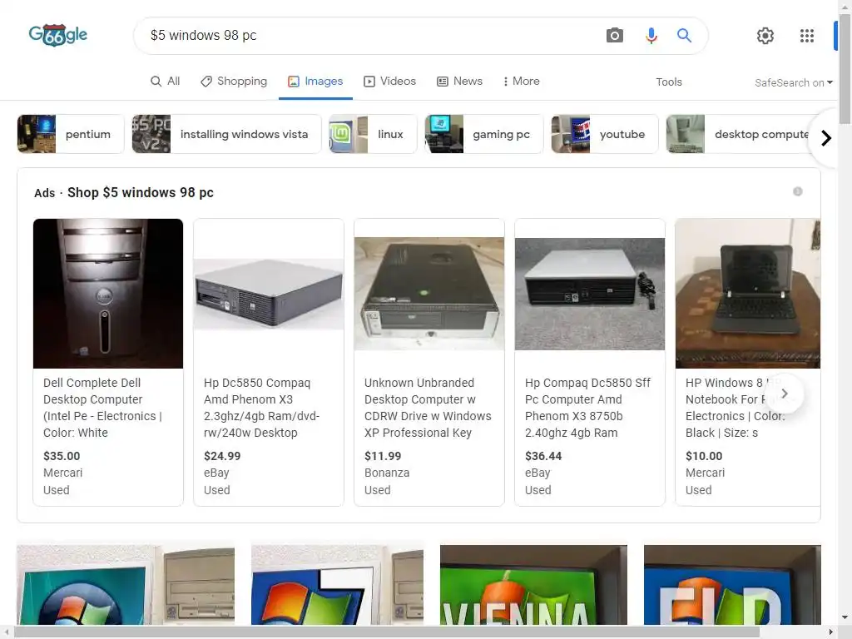Filter by installing windows vista chip
The height and width of the screenshot is (639, 852).
(x=226, y=134)
